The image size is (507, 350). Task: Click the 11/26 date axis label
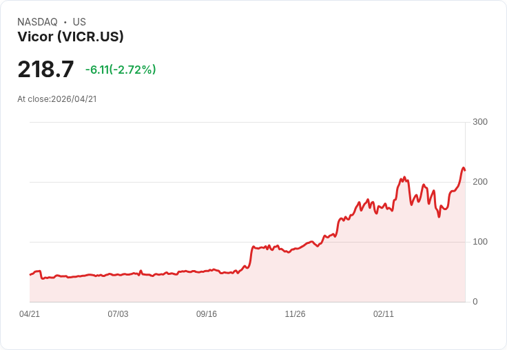[295, 313]
